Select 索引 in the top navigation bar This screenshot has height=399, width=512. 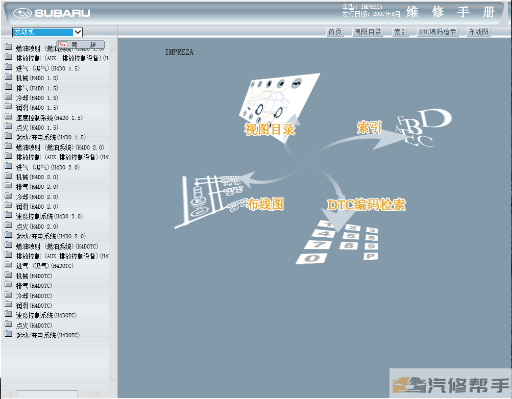[x=401, y=32]
